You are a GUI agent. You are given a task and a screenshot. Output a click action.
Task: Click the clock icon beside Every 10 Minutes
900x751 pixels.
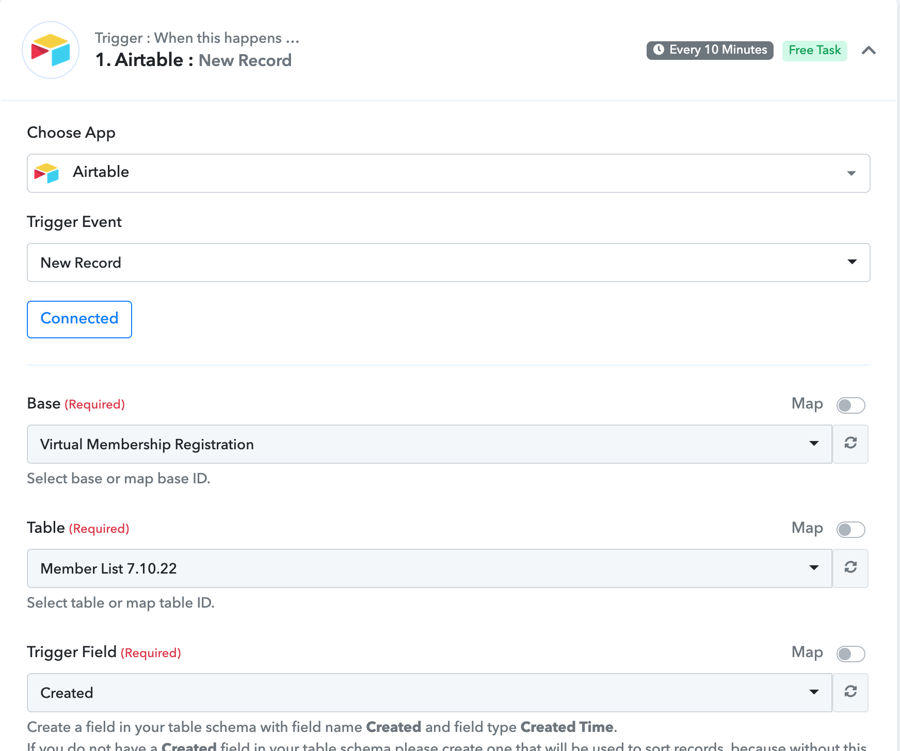(658, 50)
